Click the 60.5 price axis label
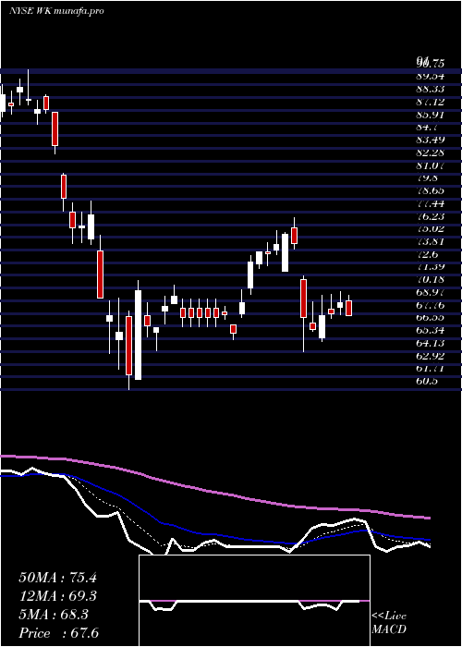The width and height of the screenshot is (462, 647). pyautogui.click(x=427, y=381)
